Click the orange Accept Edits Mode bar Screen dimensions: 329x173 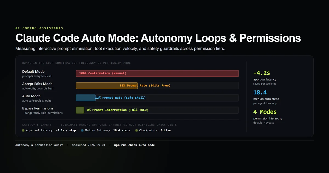[107, 86]
